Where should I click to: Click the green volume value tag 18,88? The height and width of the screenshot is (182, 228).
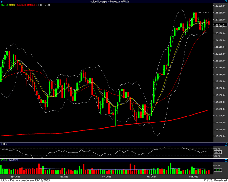(217, 170)
